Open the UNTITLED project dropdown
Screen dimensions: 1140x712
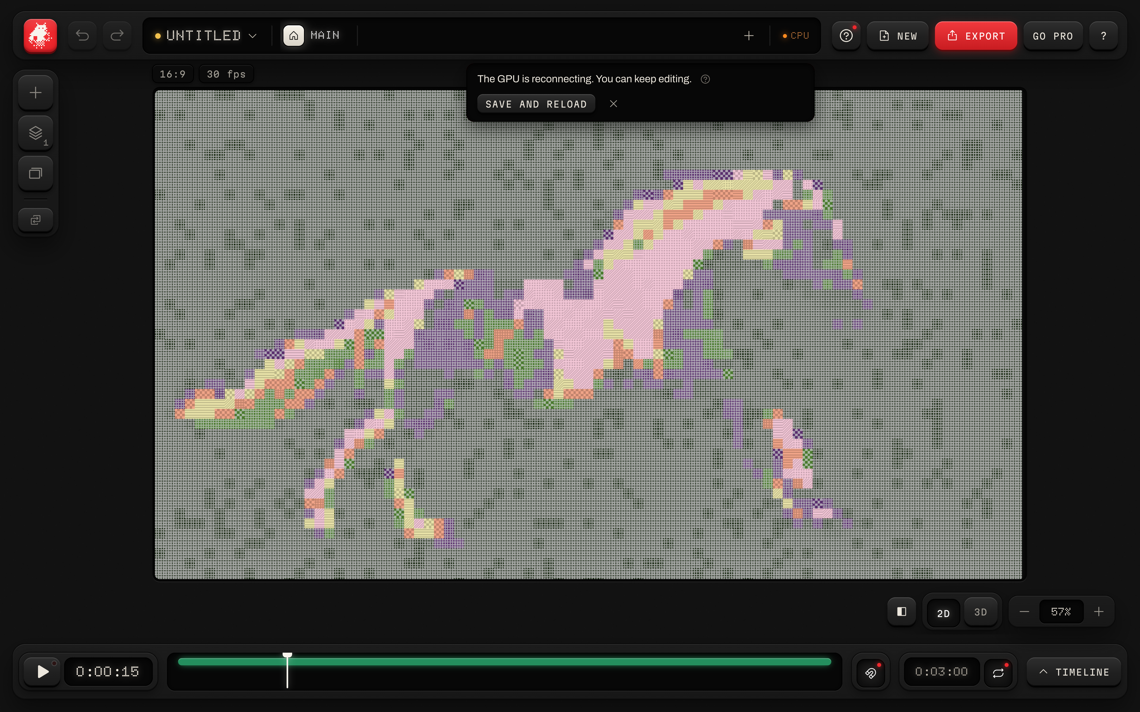206,36
